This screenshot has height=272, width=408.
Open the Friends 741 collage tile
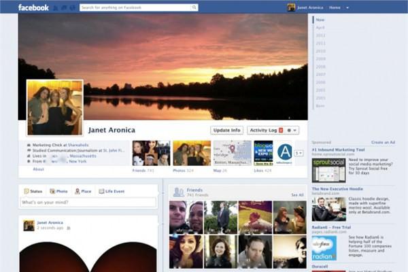pos(151,153)
